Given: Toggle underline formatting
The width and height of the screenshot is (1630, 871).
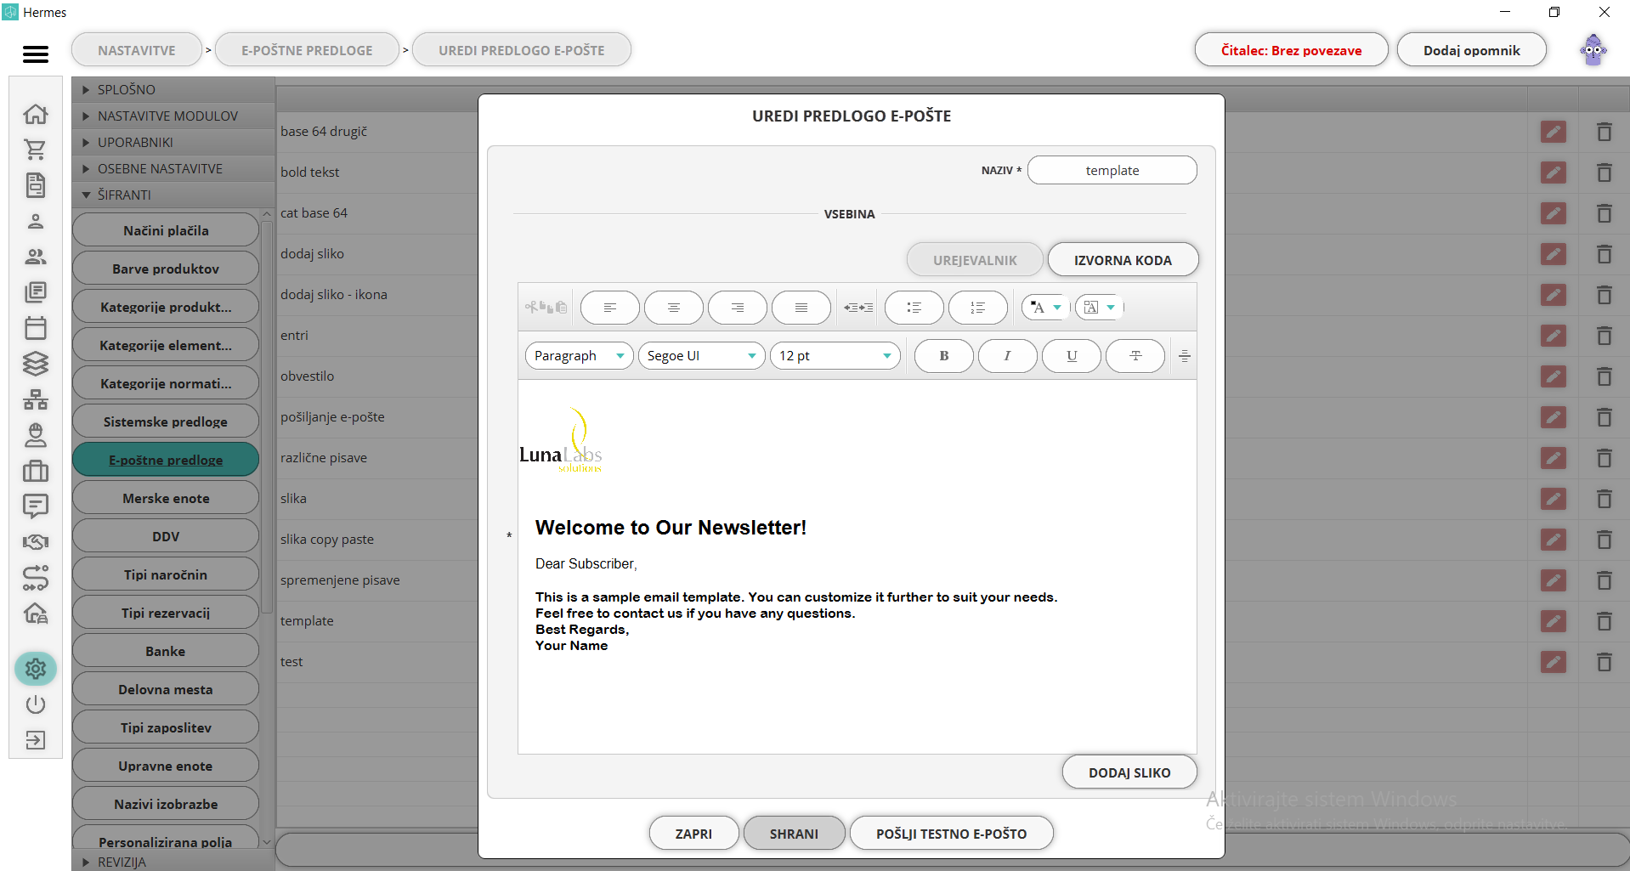Looking at the screenshot, I should coord(1072,356).
